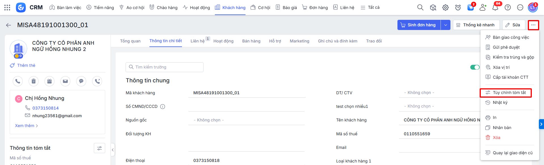Open the Nguồn gốc dropdown
This screenshot has height=165, width=544.
tap(246, 120)
